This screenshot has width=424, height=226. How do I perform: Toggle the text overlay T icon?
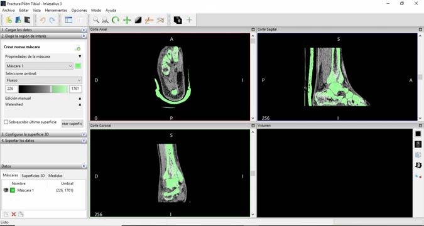pos(80,19)
